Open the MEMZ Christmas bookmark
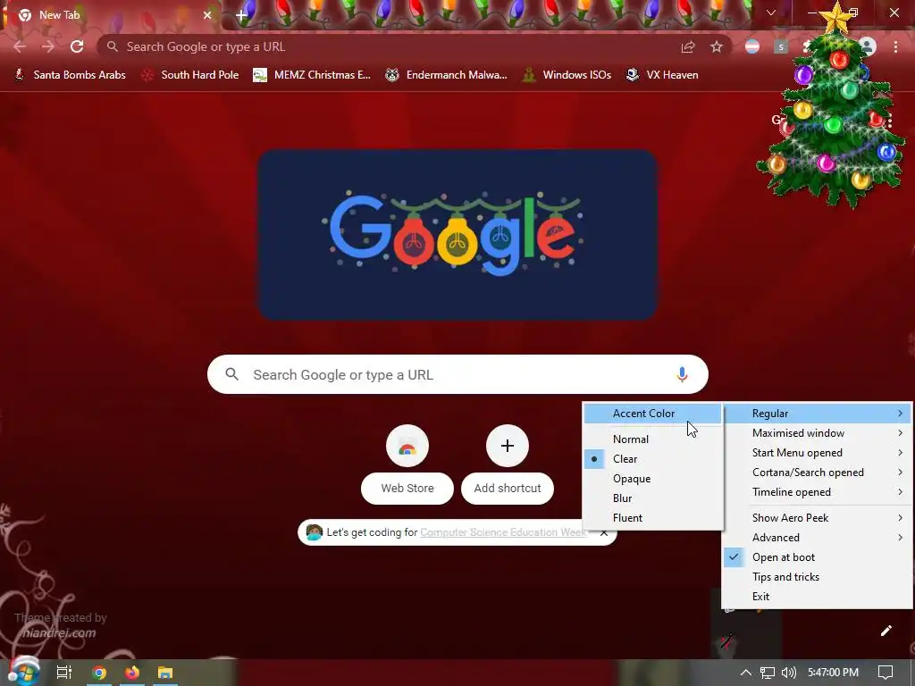915x686 pixels. [x=312, y=75]
